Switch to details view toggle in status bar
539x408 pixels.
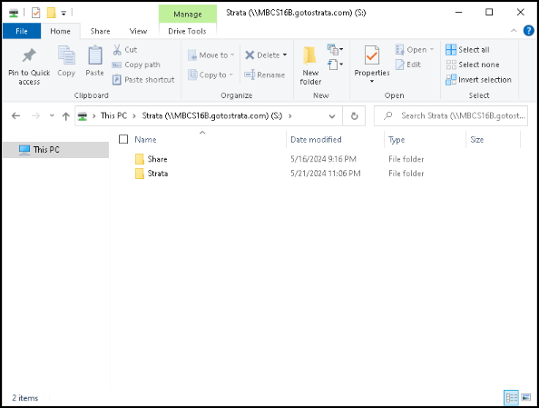tap(511, 398)
